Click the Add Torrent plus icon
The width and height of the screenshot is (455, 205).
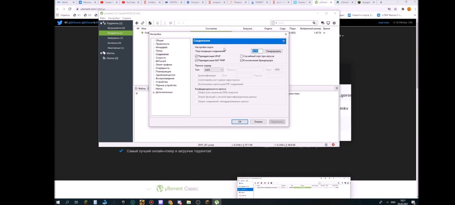point(137,23)
